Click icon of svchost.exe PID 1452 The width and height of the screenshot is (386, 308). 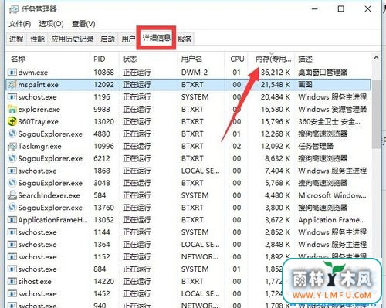[12, 293]
